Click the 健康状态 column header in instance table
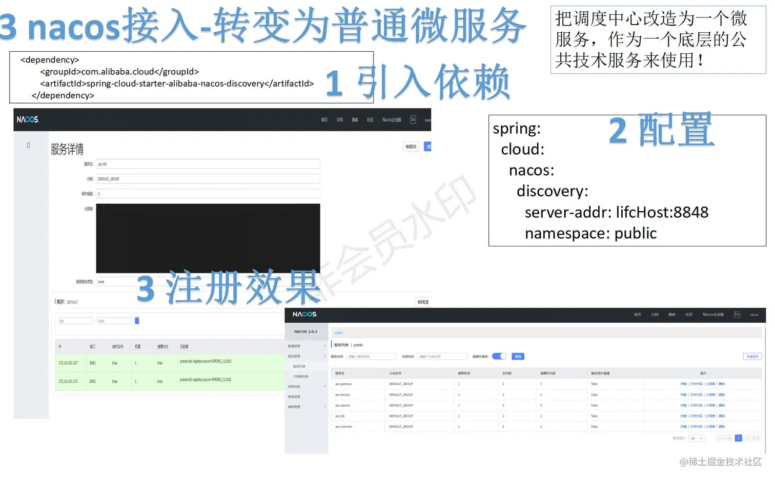This screenshot has height=480, width=775. pos(162,347)
